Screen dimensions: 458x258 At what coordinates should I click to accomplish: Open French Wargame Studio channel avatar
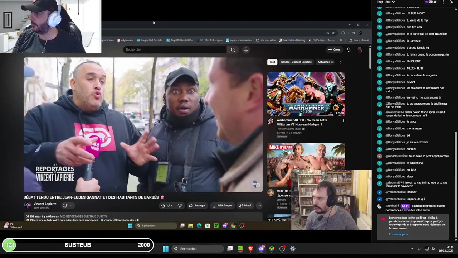[271, 121]
